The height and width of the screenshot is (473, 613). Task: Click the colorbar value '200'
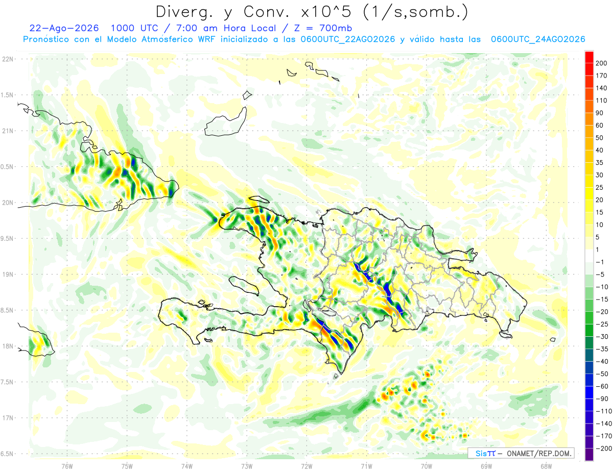click(602, 63)
